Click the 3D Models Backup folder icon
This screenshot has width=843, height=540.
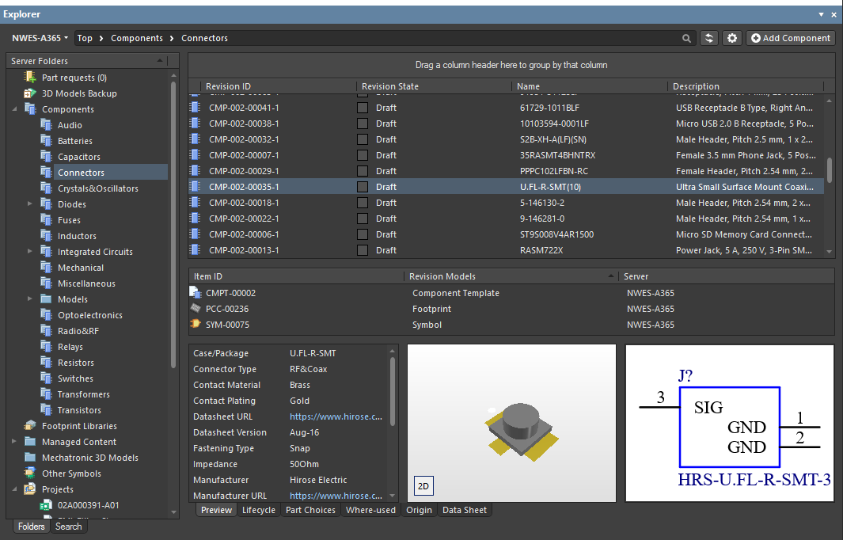pos(30,93)
